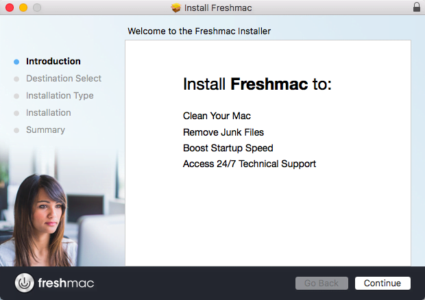Screen dimensions: 425x300
Task: Click the blue Introduction step bullet
Action: 16,62
